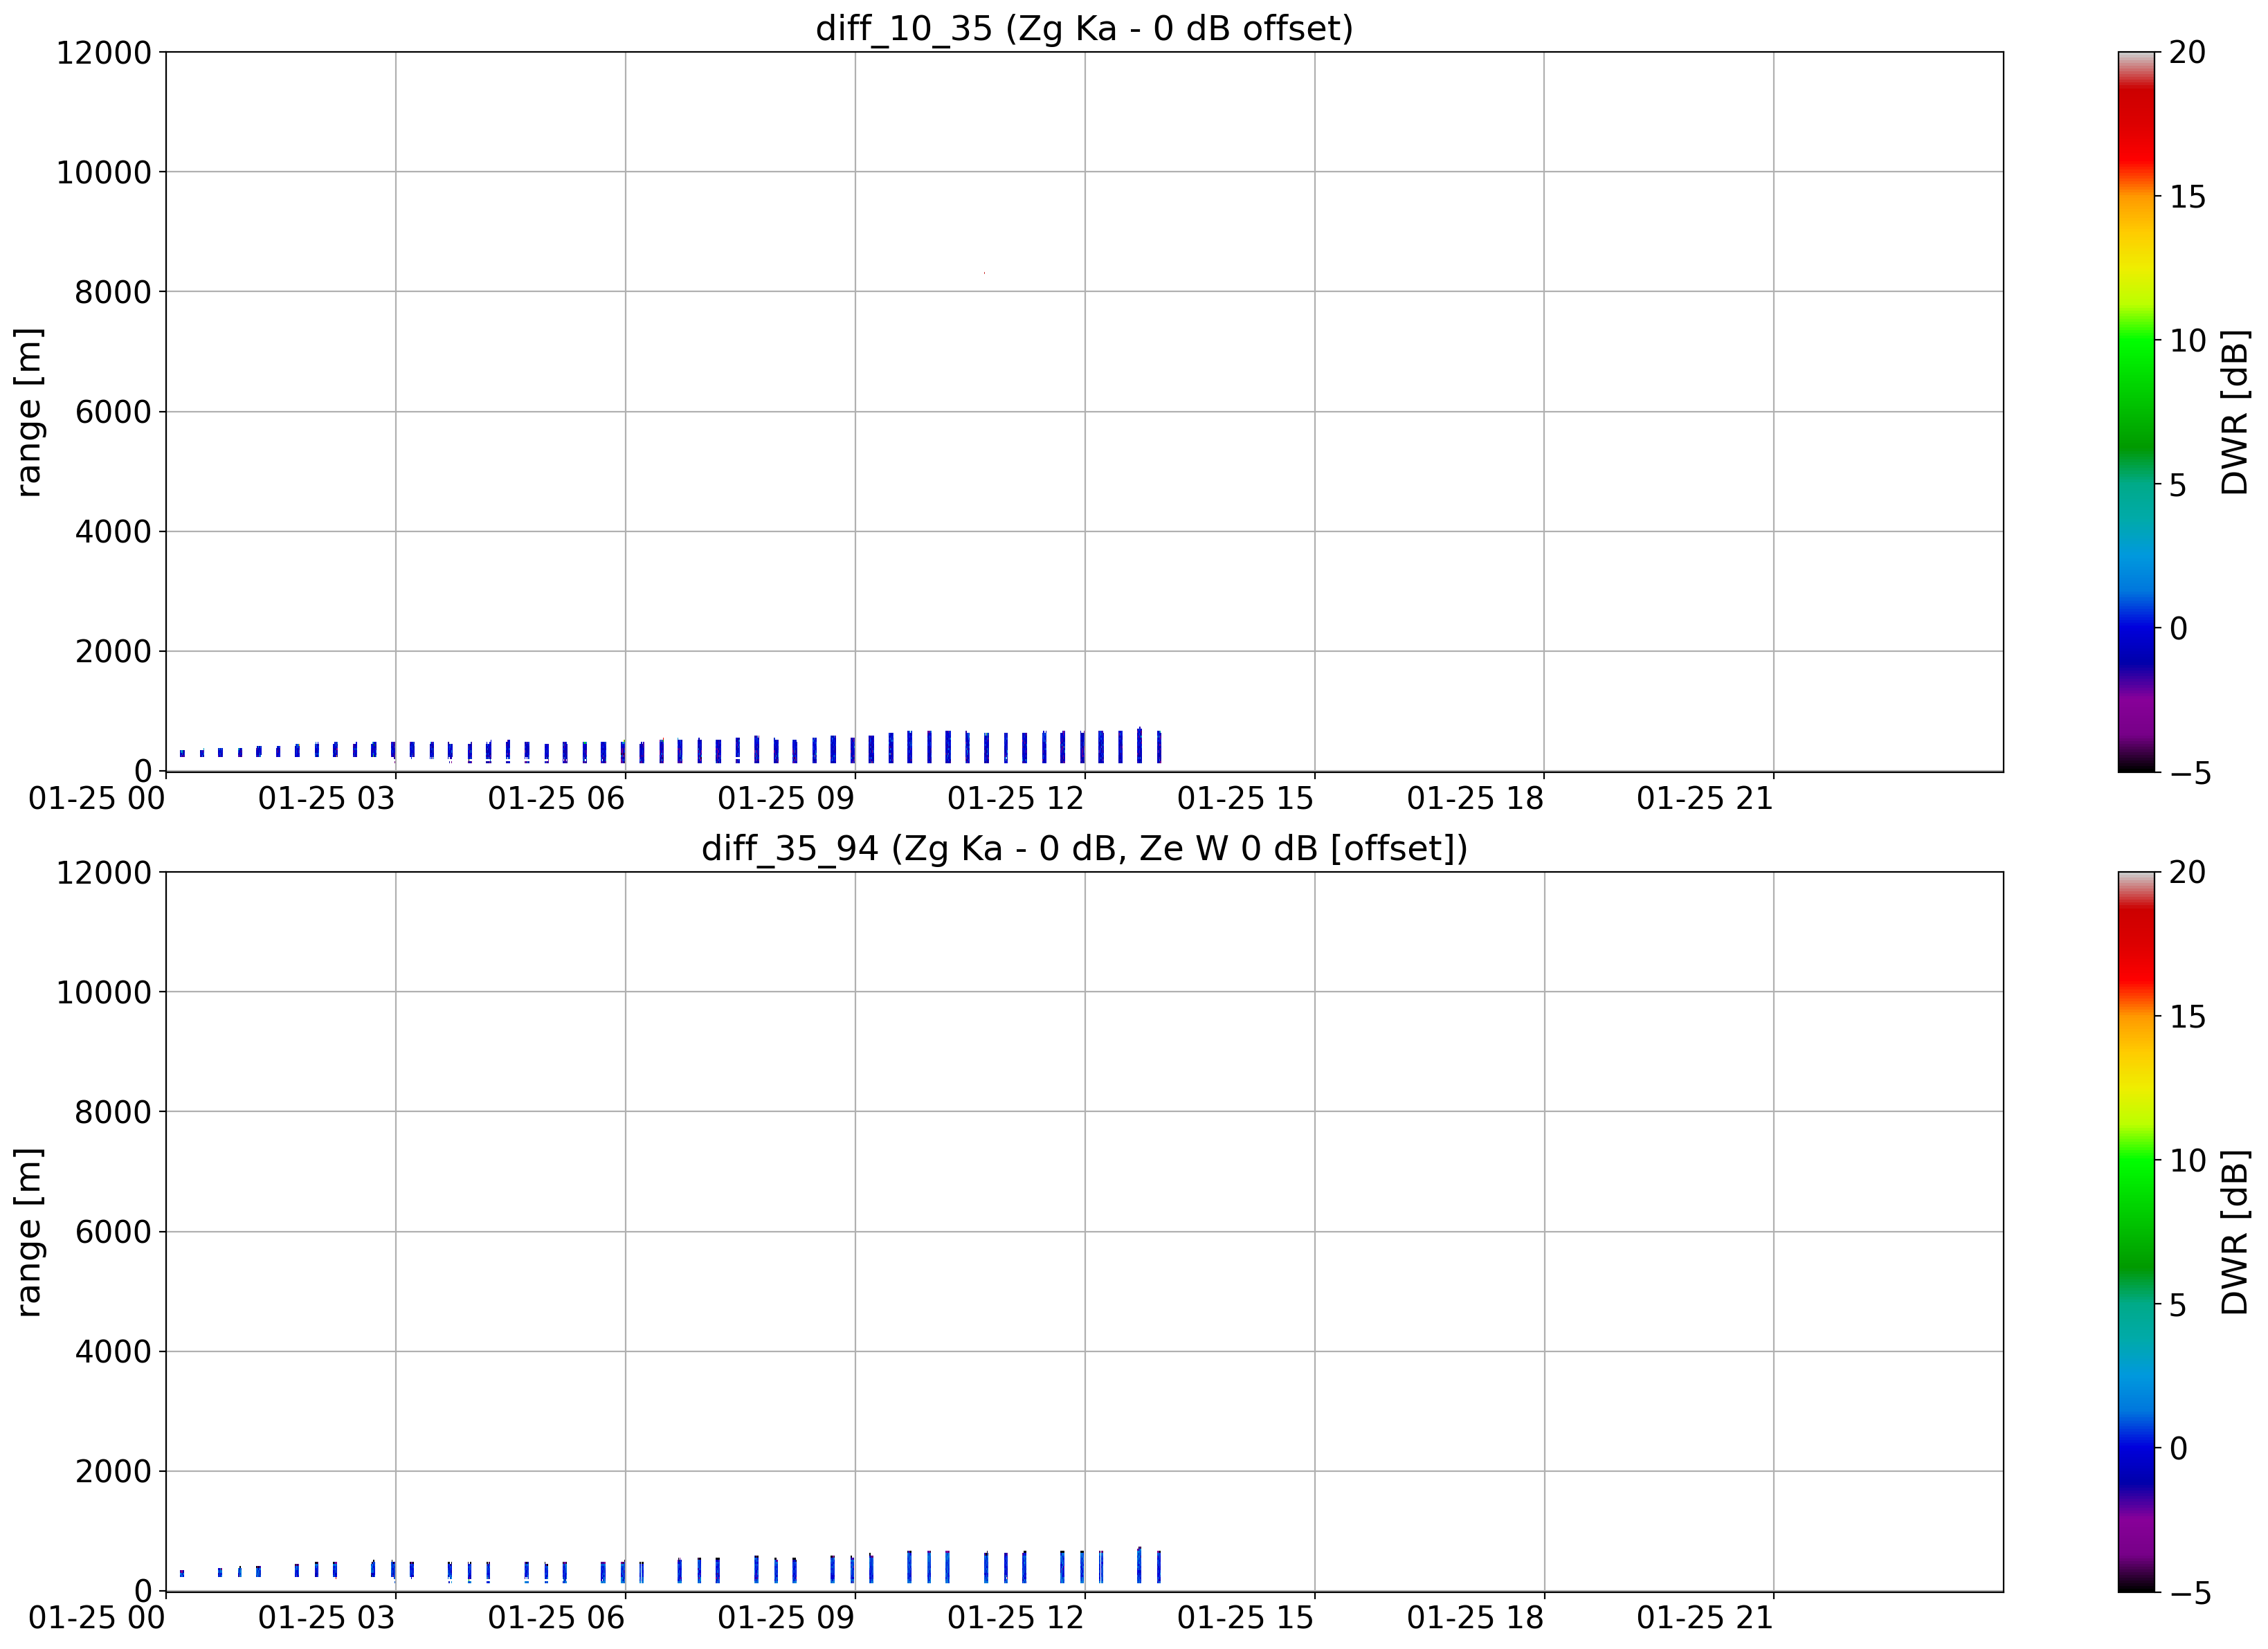2268x1649 pixels.
Task: Click y-tick '2000' on the diff_10_35 plot
Action: pos(113,651)
